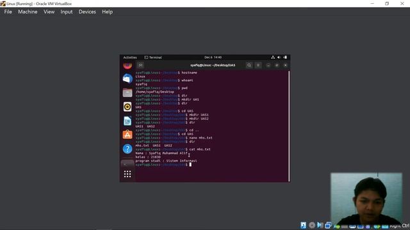Maximize the terminal window
This screenshot has width=410, height=230.
click(x=277, y=65)
